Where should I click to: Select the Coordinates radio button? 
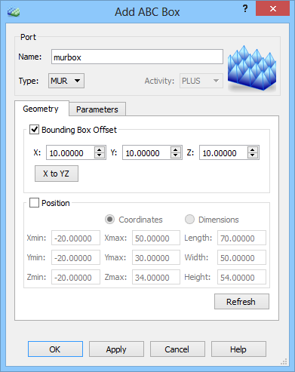point(109,220)
